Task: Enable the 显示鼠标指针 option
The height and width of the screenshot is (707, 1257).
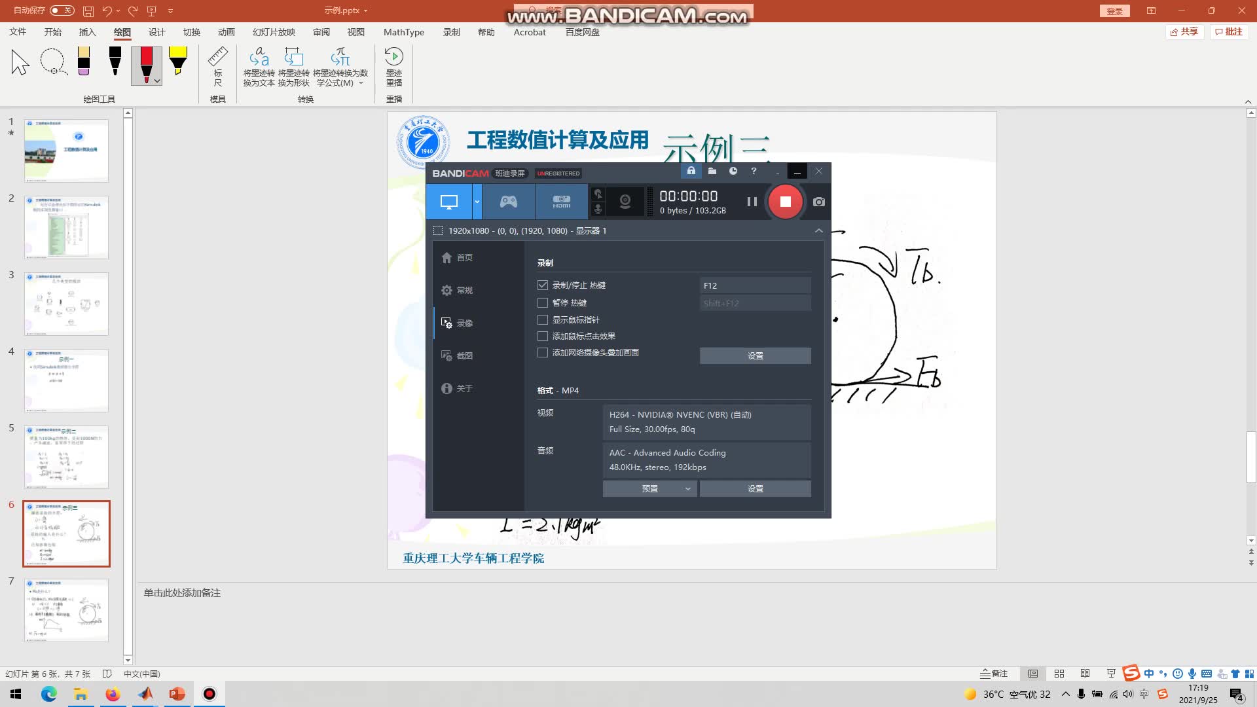Action: point(543,319)
